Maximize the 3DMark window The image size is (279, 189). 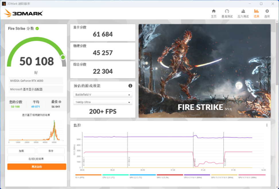[x=261, y=4]
